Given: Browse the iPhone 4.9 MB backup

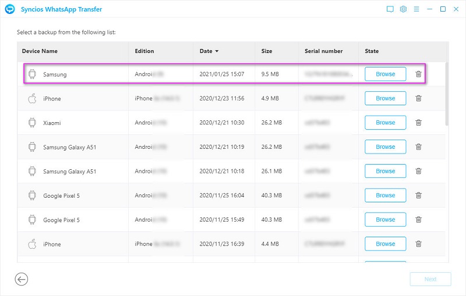Looking at the screenshot, I should [386, 98].
